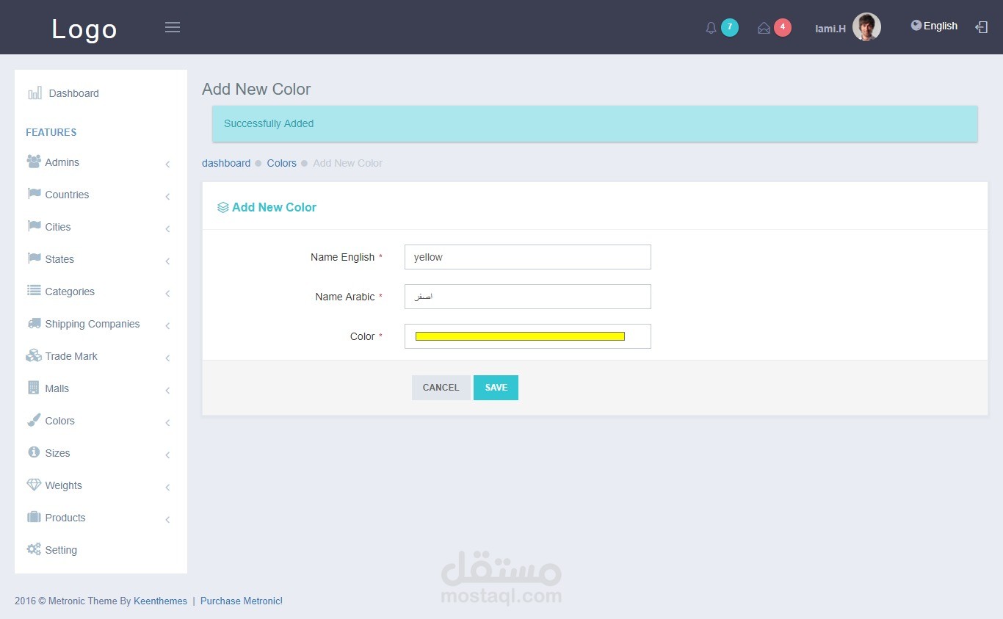The image size is (1003, 619).
Task: Click the States flag icon
Action: [x=34, y=258]
